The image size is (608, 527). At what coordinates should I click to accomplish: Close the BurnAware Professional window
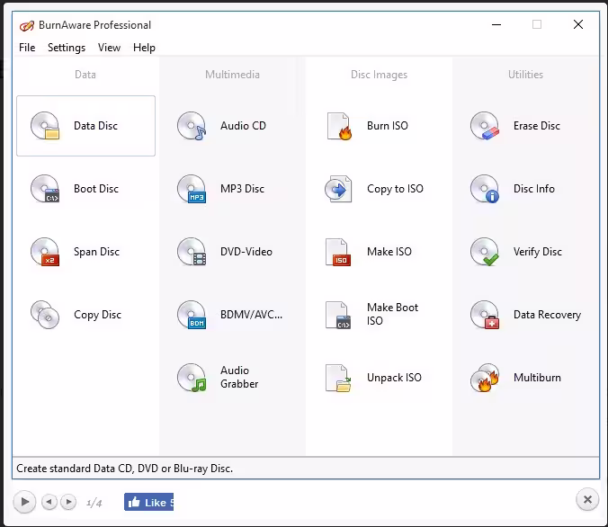578,24
